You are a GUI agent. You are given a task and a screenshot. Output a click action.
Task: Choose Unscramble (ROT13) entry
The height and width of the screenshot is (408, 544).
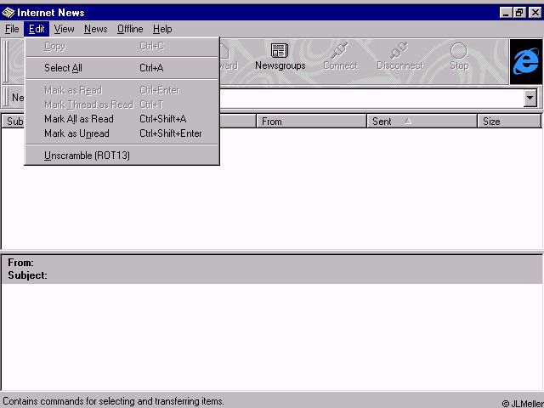[x=122, y=156]
